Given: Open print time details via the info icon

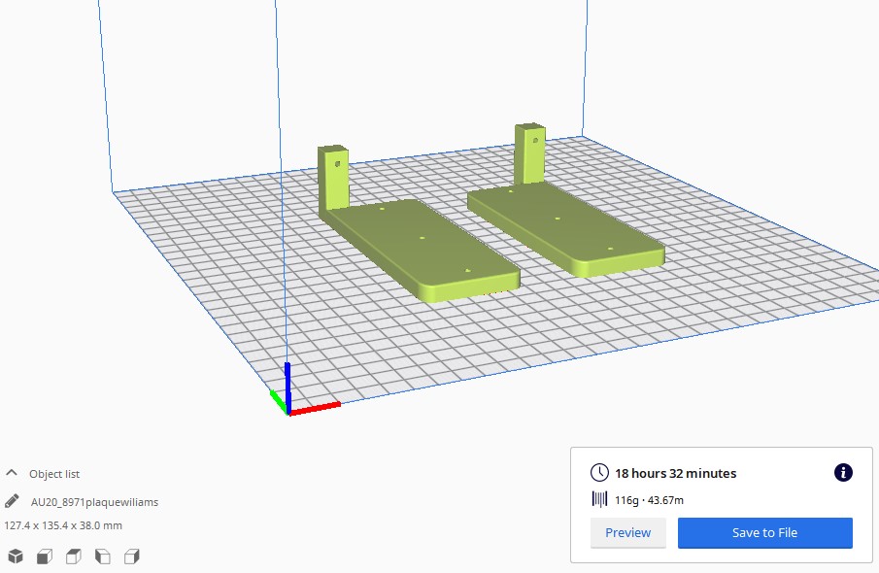Looking at the screenshot, I should tap(843, 473).
